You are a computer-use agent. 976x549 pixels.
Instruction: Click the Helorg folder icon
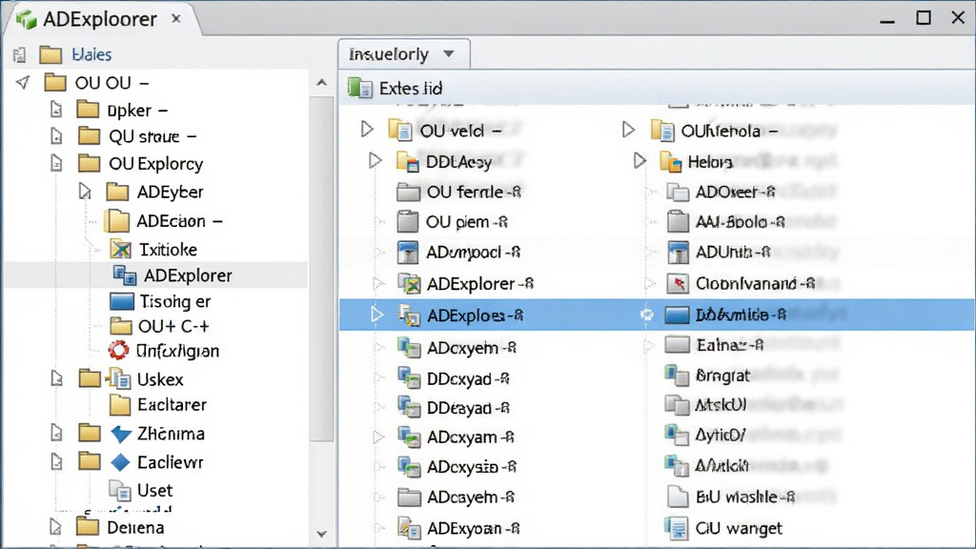(671, 162)
